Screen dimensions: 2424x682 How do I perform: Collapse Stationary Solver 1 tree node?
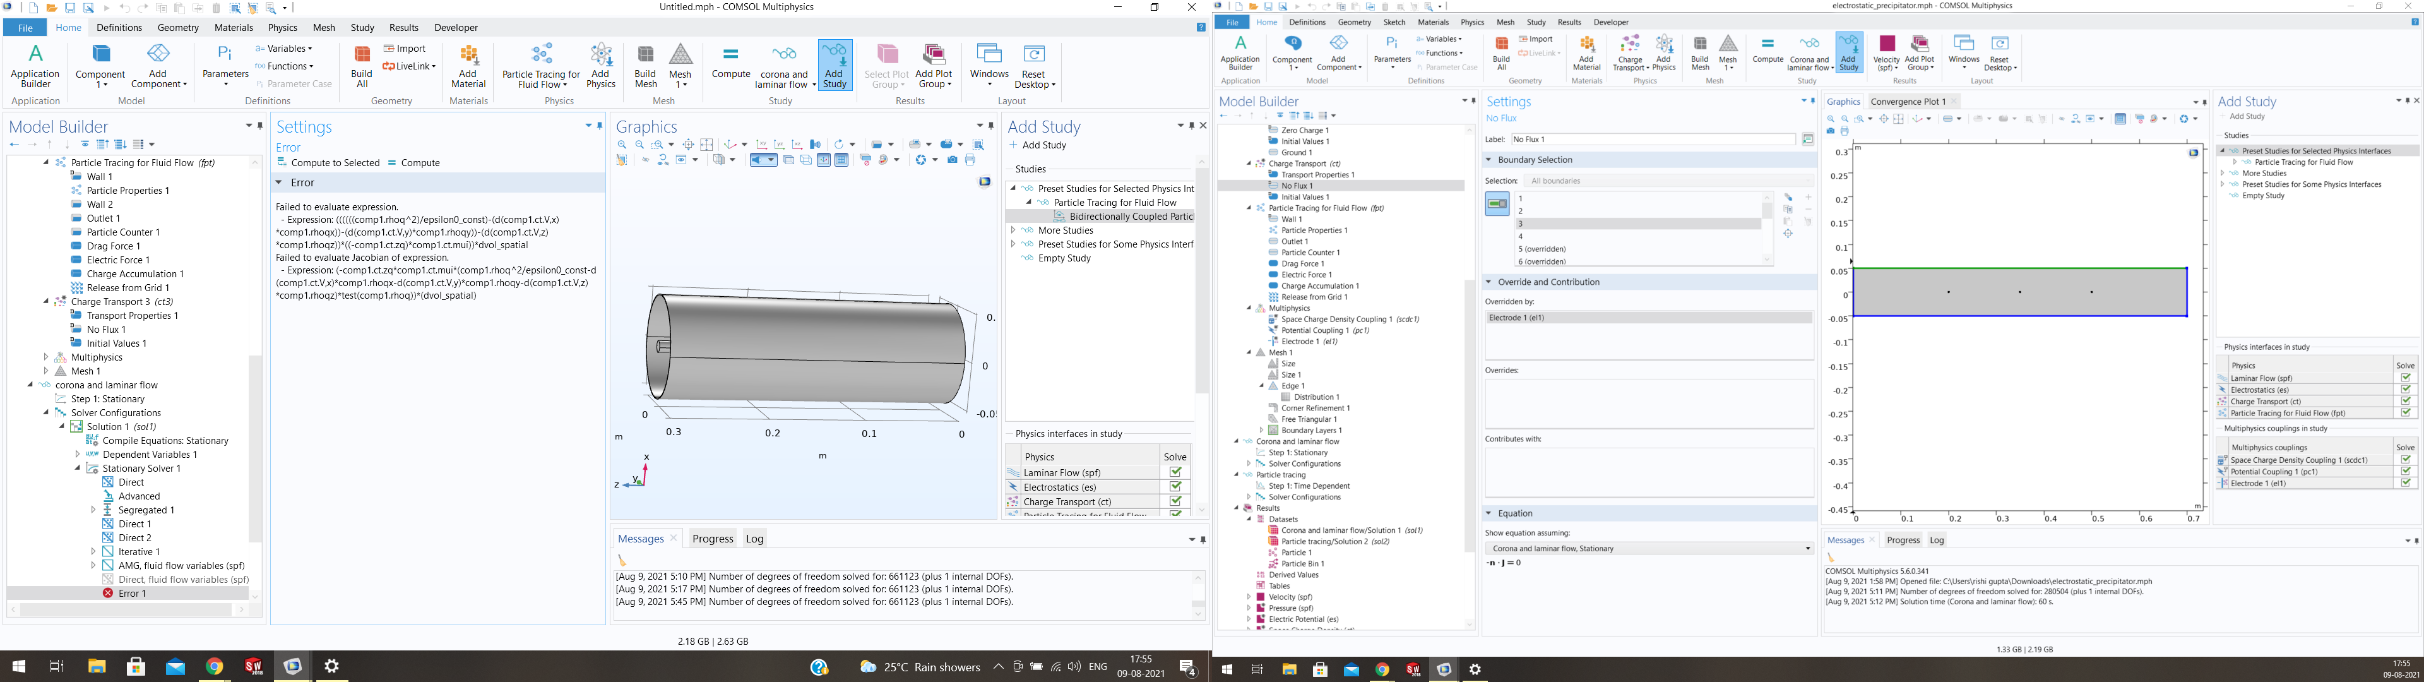pyautogui.click(x=78, y=468)
